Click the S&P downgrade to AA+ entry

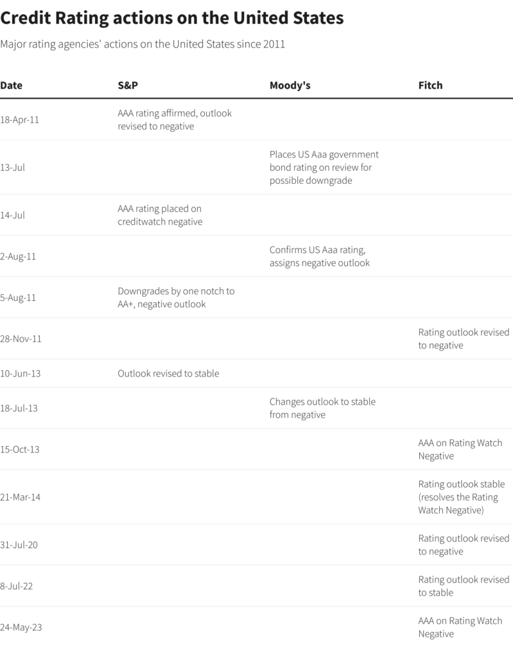[176, 298]
